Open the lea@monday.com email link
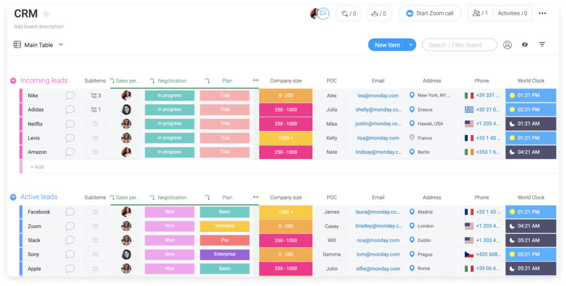The width and height of the screenshot is (566, 286). point(378,96)
